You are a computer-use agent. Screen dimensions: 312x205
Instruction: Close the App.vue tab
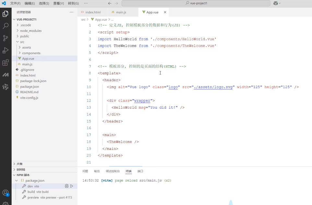165,12
